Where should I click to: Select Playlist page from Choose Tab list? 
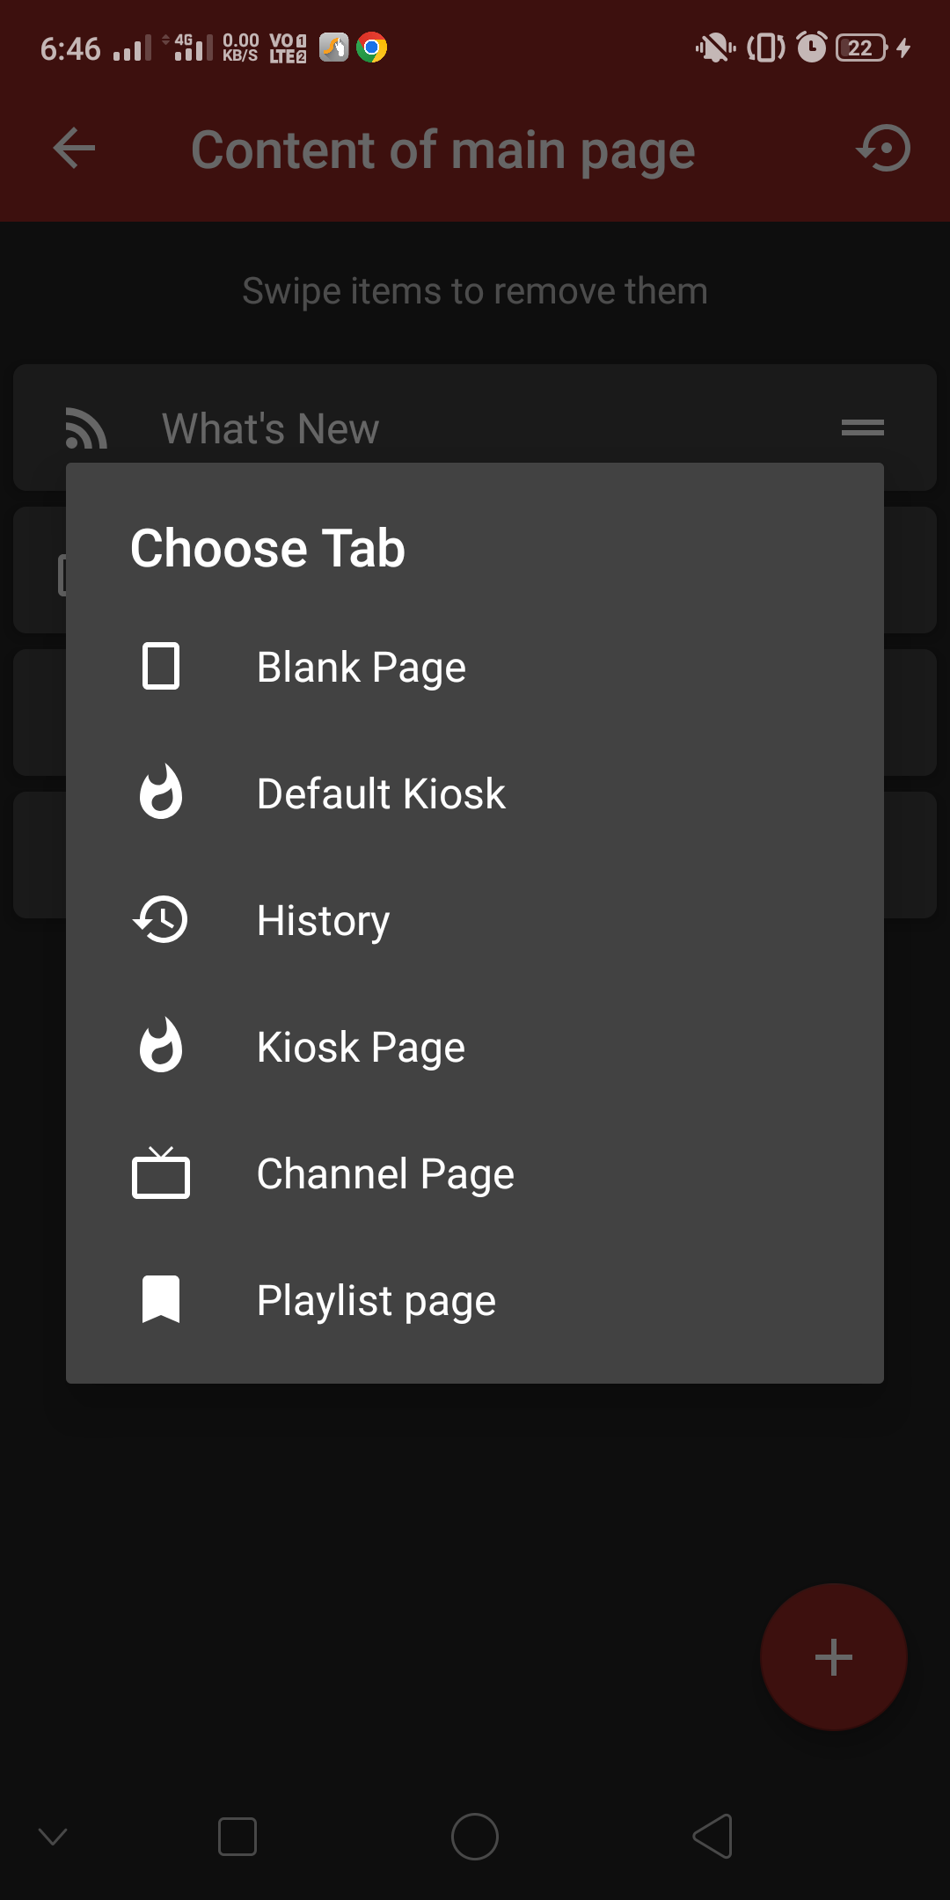pos(376,1299)
